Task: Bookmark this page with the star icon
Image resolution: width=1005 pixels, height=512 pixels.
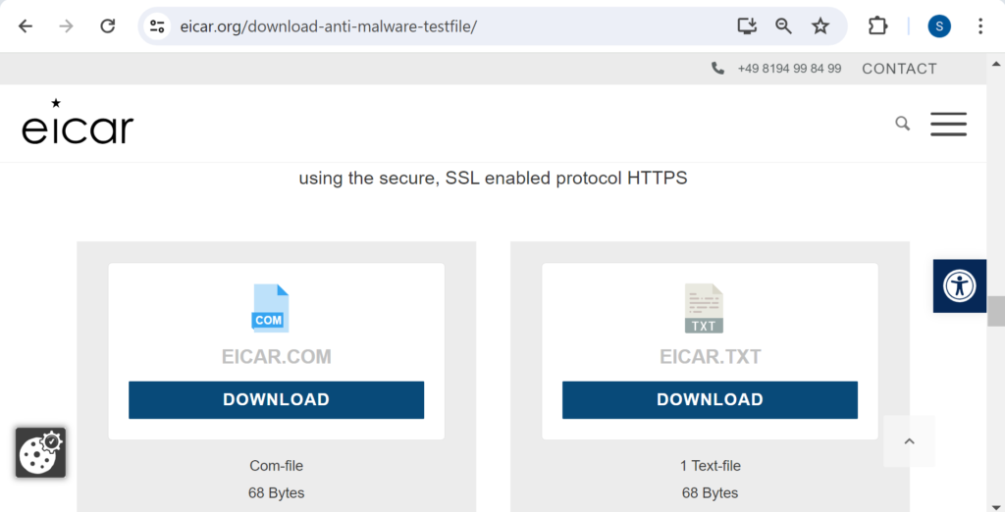Action: 820,26
